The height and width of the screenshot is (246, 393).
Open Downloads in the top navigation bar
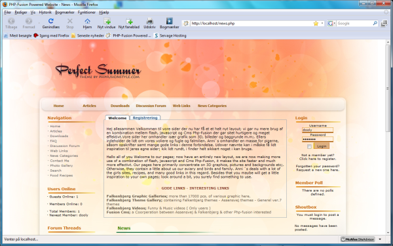[120, 106]
